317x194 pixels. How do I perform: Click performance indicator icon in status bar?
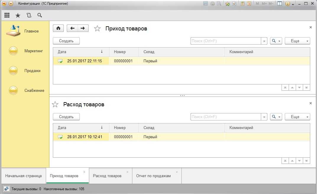[x=6, y=189]
